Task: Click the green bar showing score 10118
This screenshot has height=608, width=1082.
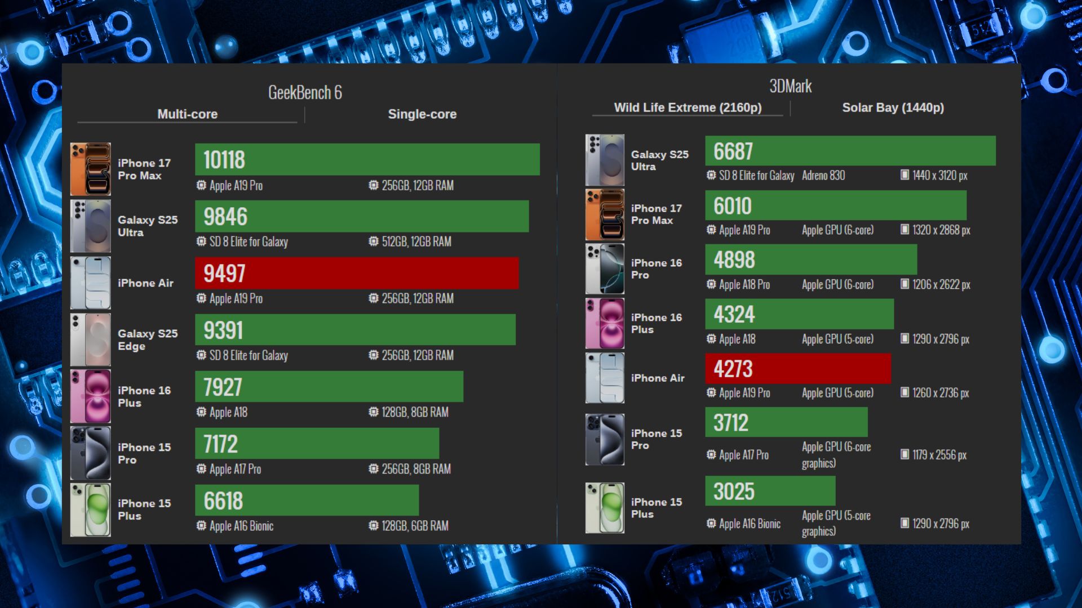Action: point(367,159)
